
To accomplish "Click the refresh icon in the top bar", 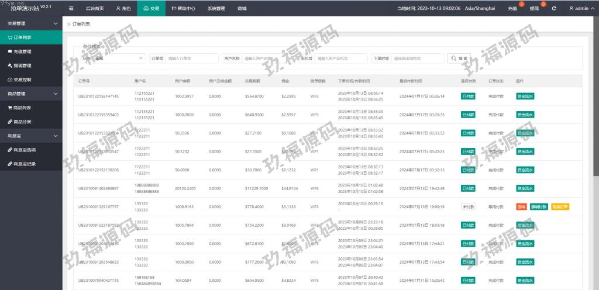I will tap(554, 9).
